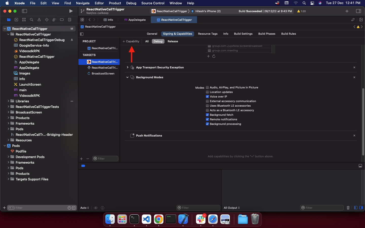Add a new app group with the plus

(208, 56)
